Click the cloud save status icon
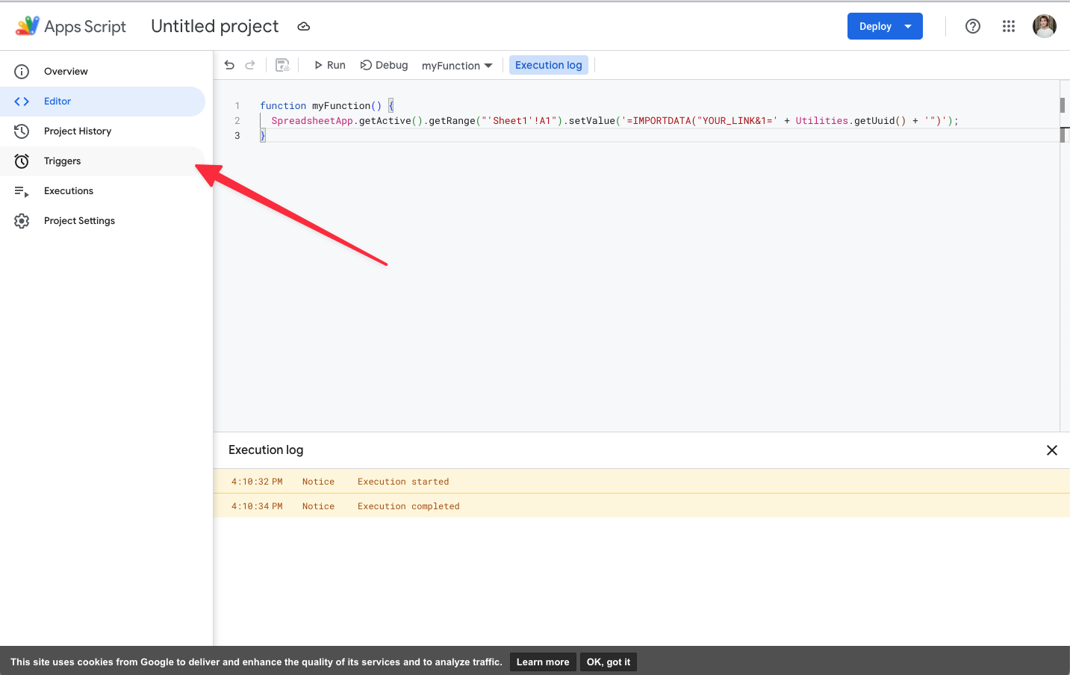The image size is (1070, 675). click(303, 26)
